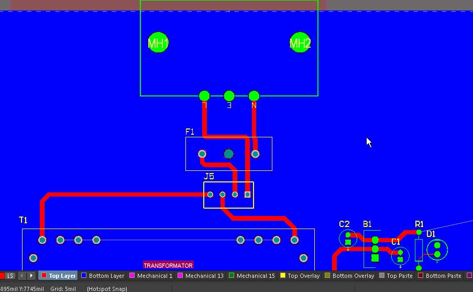Select the bridge B1 square pad
Viewport: 473px width, 292px height.
pos(375,258)
